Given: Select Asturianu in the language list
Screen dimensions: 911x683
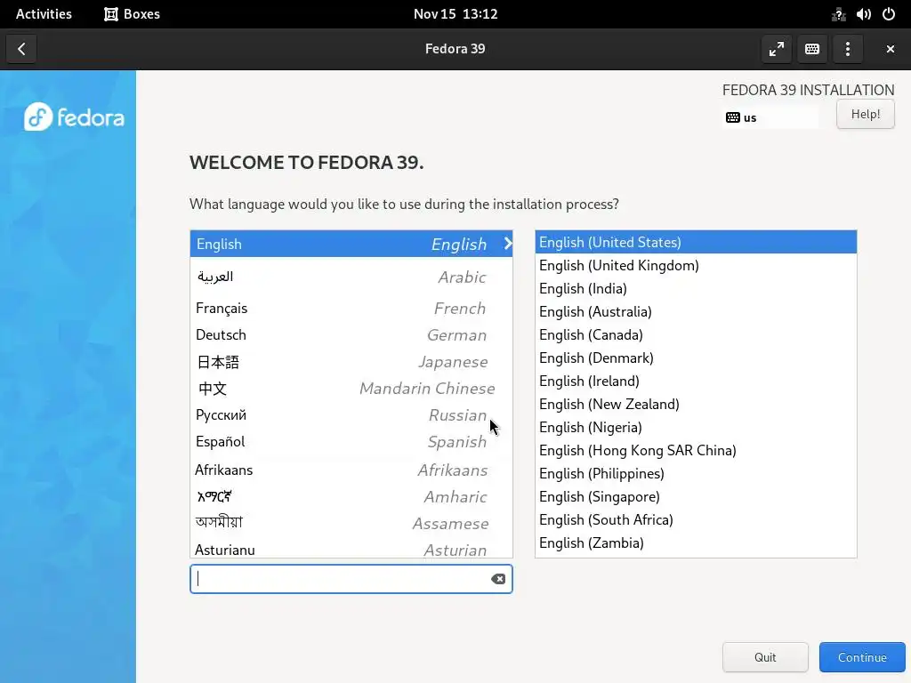Looking at the screenshot, I should (x=351, y=549).
